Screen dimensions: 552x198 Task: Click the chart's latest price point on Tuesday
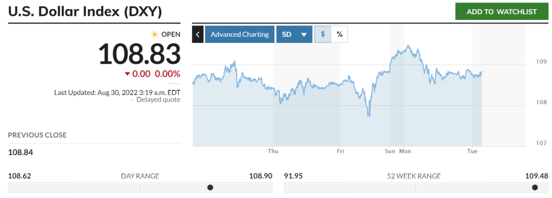pos(481,71)
